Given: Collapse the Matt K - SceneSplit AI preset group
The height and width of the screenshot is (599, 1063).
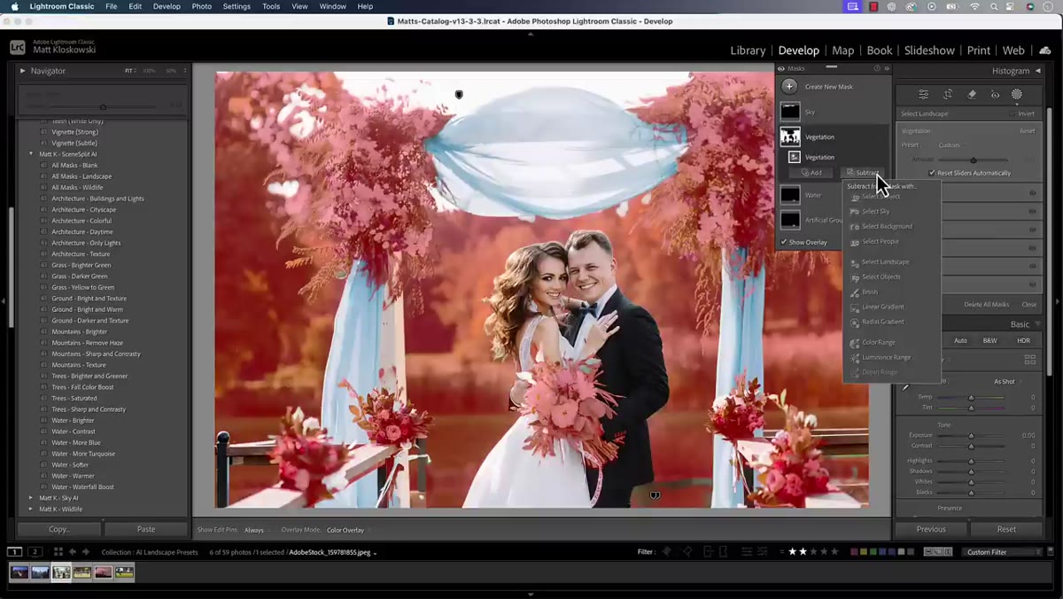Looking at the screenshot, I should (31, 154).
